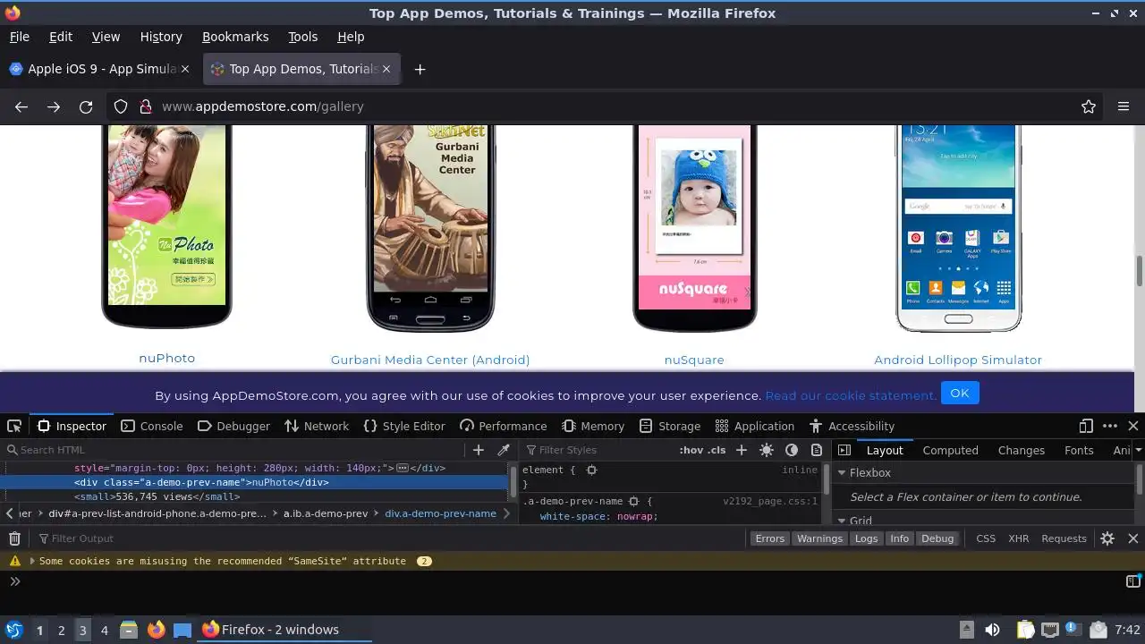Switch to the Debugger panel
Viewport: 1145px width, 644px height.
click(233, 426)
